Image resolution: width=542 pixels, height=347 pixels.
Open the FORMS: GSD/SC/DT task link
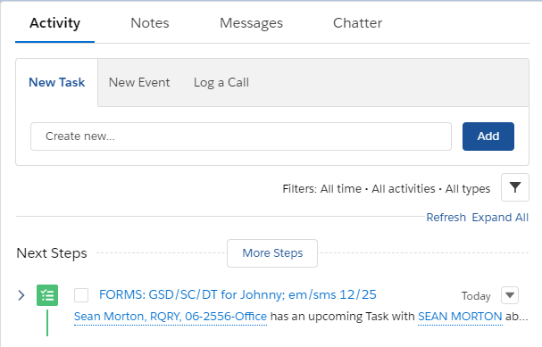[238, 294]
